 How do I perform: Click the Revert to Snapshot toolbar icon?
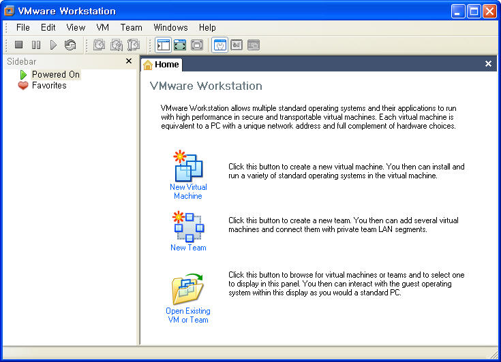click(117, 45)
